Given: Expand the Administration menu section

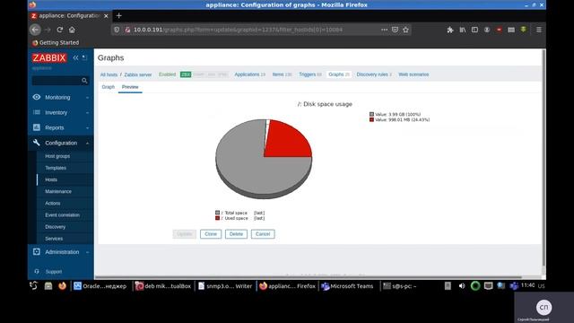Looking at the screenshot, I should click(x=61, y=252).
